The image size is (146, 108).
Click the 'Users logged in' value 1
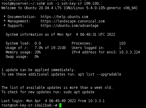(x=120, y=48)
